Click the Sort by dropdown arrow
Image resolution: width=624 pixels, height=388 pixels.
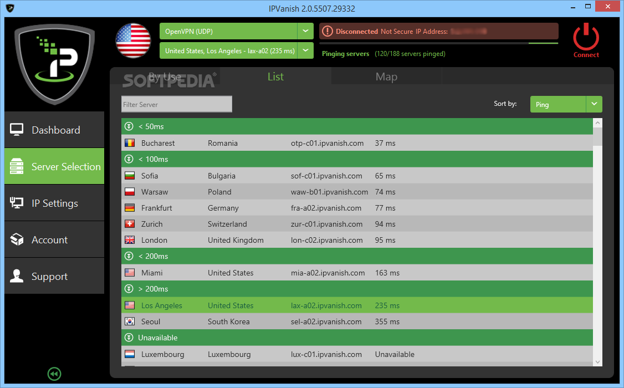click(594, 104)
